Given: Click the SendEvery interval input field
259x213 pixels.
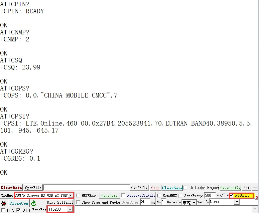Looking at the screenshot, I should coord(210,195).
